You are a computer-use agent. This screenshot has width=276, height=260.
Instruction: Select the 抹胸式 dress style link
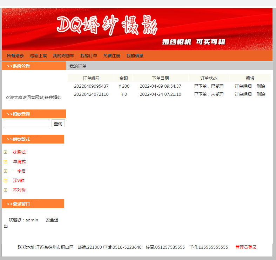(19, 152)
